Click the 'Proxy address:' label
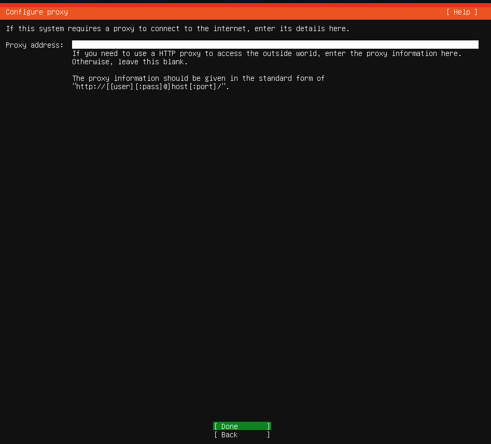 (34, 45)
